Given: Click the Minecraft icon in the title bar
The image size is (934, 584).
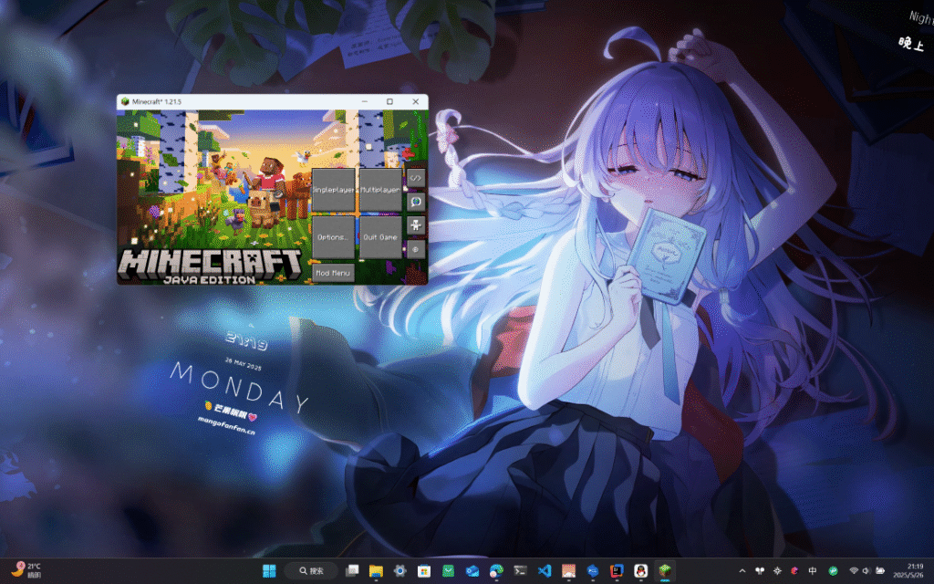Looking at the screenshot, I should click(125, 101).
